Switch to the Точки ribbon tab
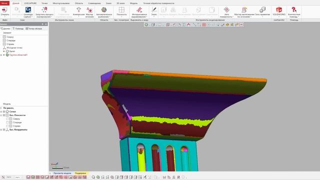Viewport: 320px width, 180px height. (x=44, y=3)
